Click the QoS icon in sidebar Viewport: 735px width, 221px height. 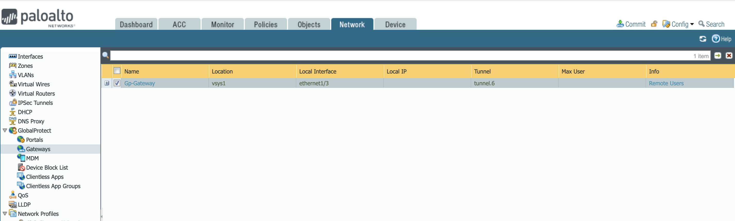[x=13, y=195]
